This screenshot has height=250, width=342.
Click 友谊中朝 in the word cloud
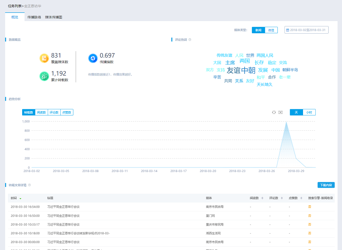(241, 70)
